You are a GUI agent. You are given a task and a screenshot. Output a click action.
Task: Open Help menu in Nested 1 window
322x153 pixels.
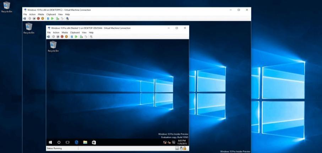tap(91, 33)
